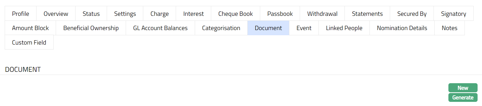
Task: Open the Passbook tab
Action: 280,14
